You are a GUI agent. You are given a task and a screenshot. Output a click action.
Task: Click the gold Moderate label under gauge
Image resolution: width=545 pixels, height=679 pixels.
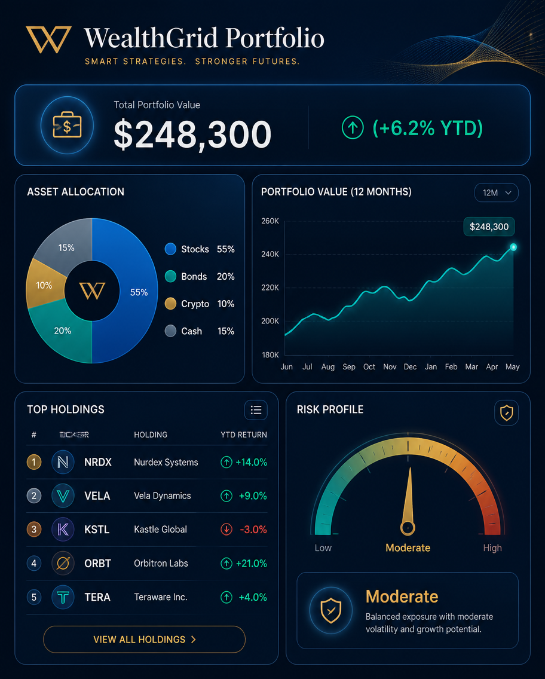click(x=408, y=548)
